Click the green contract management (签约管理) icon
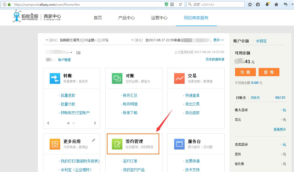 coord(117,144)
